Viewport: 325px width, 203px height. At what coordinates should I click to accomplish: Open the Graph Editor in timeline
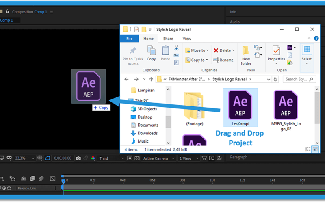coord(52,178)
